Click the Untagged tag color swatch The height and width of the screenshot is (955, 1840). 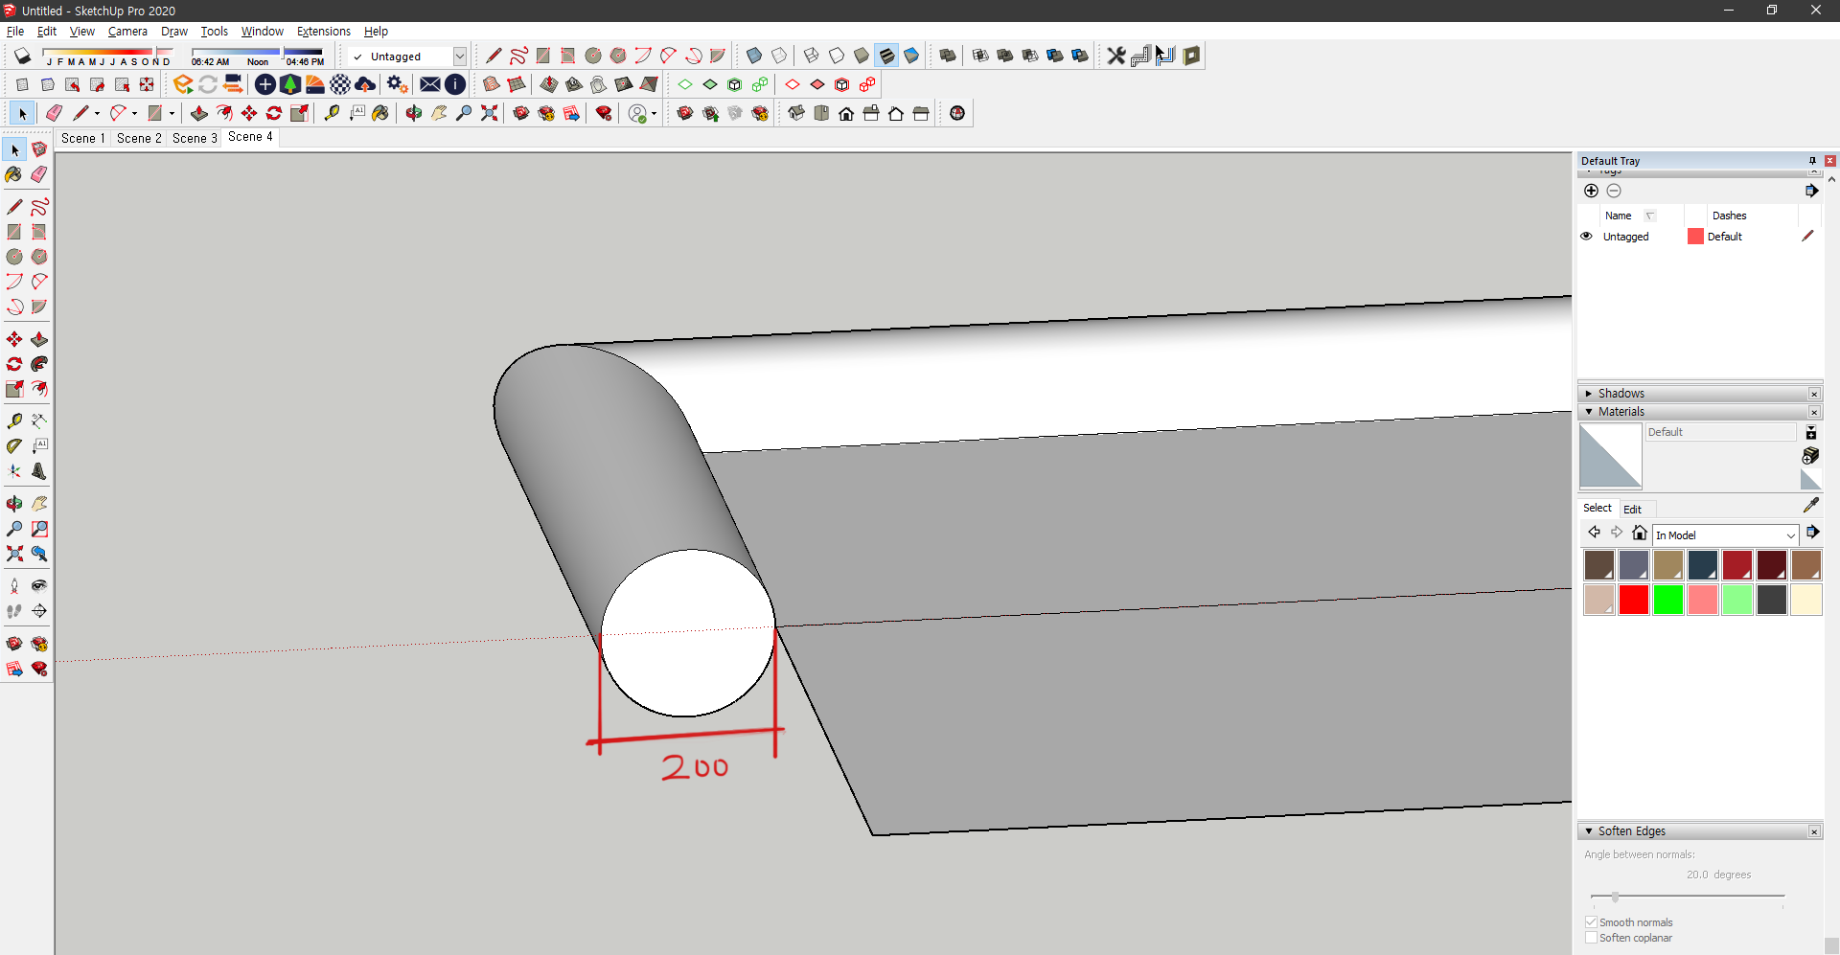tap(1695, 237)
